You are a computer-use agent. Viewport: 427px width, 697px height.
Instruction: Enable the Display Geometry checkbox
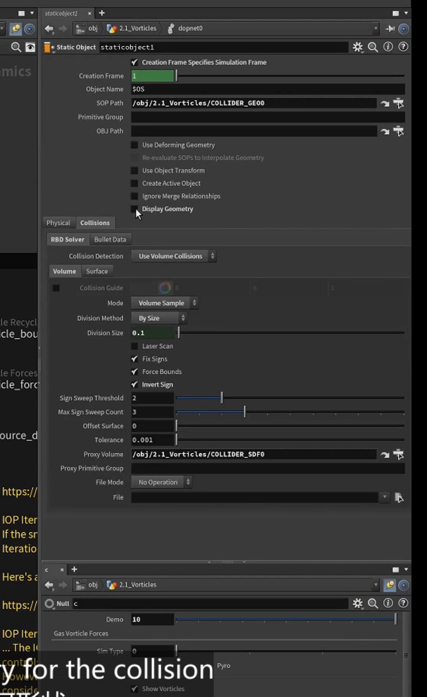pos(134,209)
